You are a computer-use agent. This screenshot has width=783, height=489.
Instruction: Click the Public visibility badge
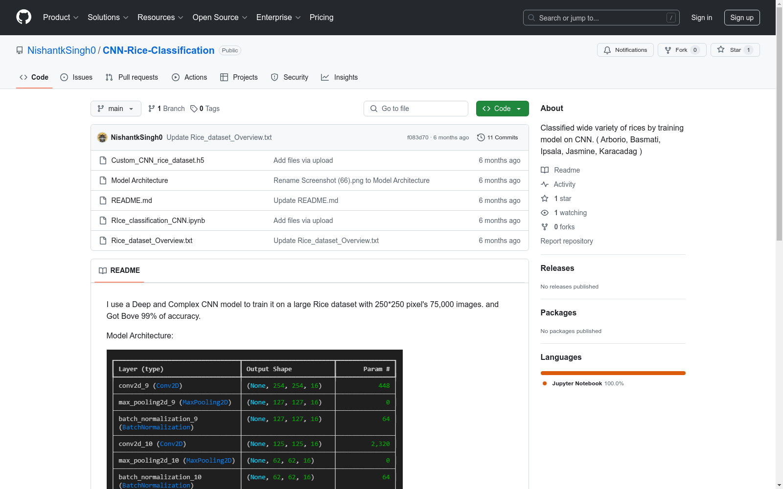pos(230,50)
